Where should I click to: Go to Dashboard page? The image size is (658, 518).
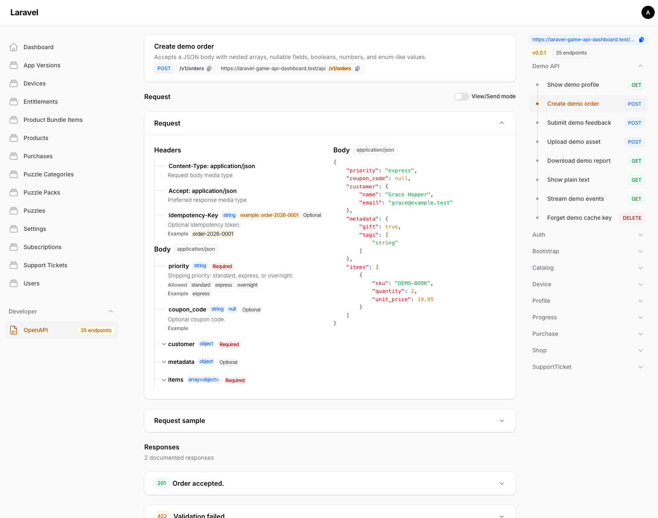tap(62, 47)
